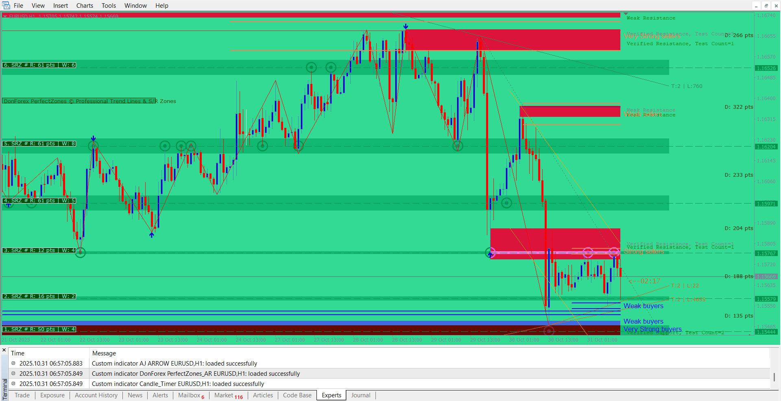
Task: Expand the Tools menu
Action: tap(109, 6)
